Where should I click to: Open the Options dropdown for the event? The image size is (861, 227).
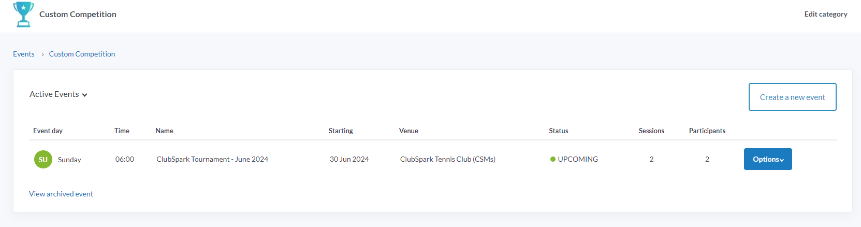tap(767, 159)
